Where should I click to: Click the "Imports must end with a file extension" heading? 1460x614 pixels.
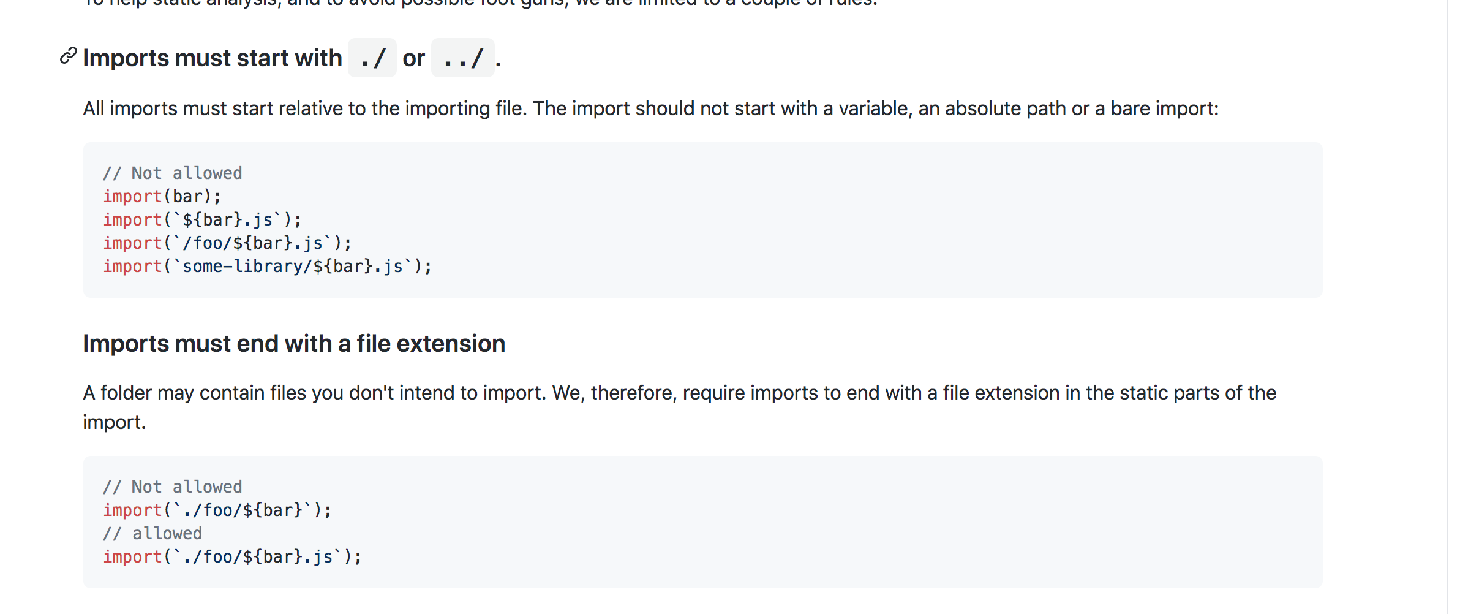(294, 344)
